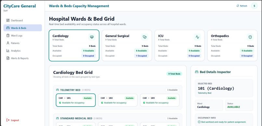Click the check circle icon in Occupancy Info
Screen dimensions: 262x126
pyautogui.click(x=199, y=122)
